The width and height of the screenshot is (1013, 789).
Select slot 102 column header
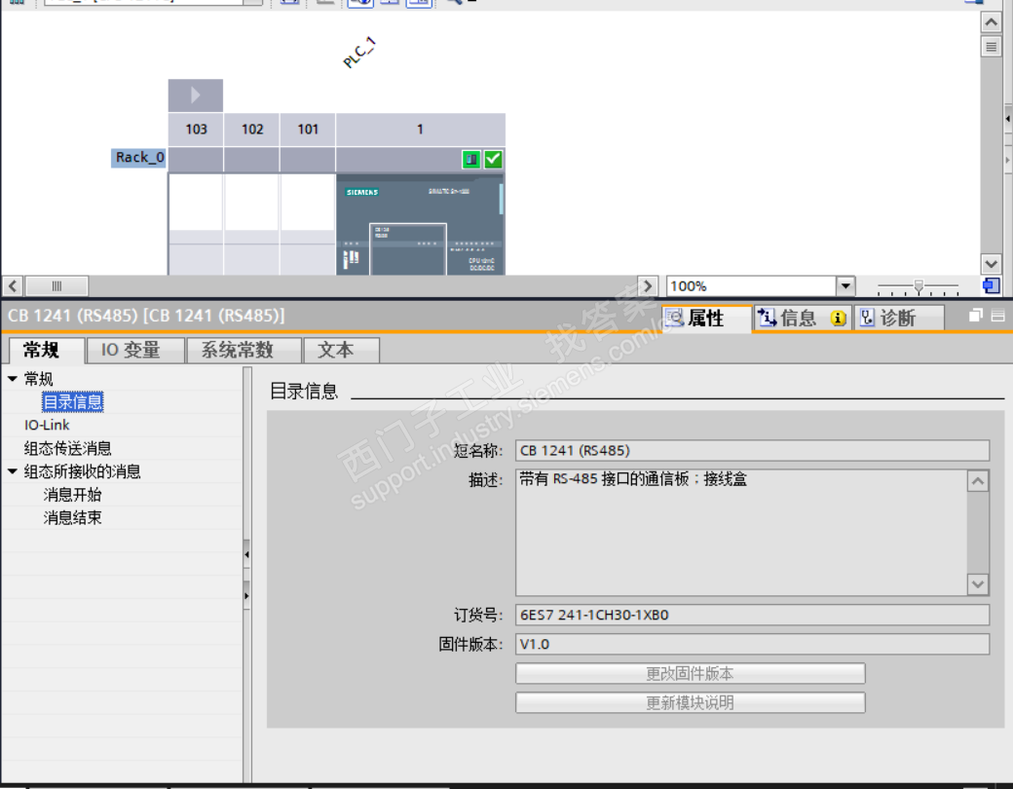[252, 130]
